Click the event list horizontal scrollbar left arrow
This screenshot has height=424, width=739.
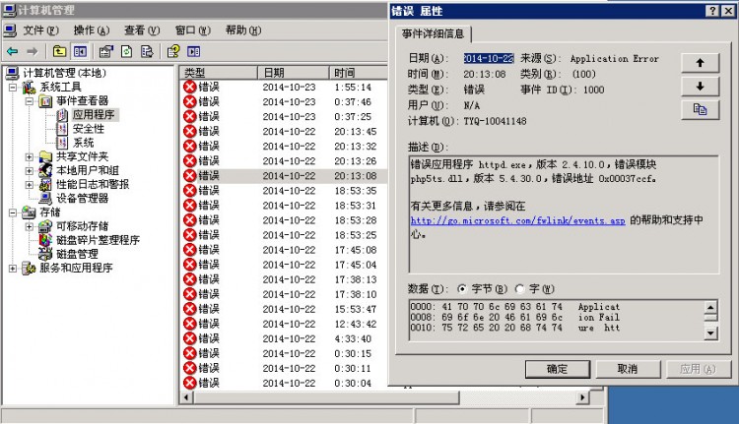coord(186,397)
